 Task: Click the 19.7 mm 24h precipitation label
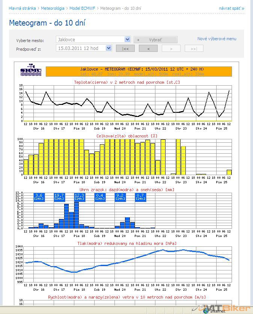(x=59, y=197)
